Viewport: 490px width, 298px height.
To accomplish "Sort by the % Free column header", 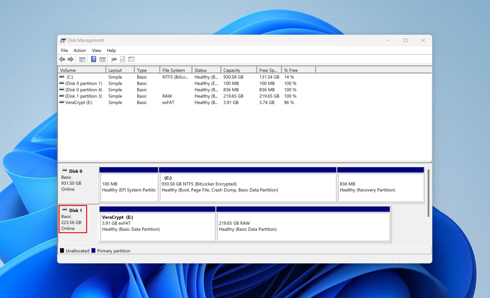I will [x=298, y=70].
